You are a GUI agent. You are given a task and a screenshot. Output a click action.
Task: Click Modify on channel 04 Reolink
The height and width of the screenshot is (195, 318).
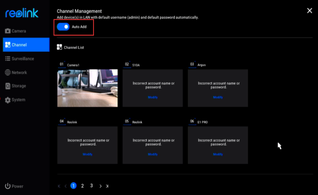[x=87, y=154]
